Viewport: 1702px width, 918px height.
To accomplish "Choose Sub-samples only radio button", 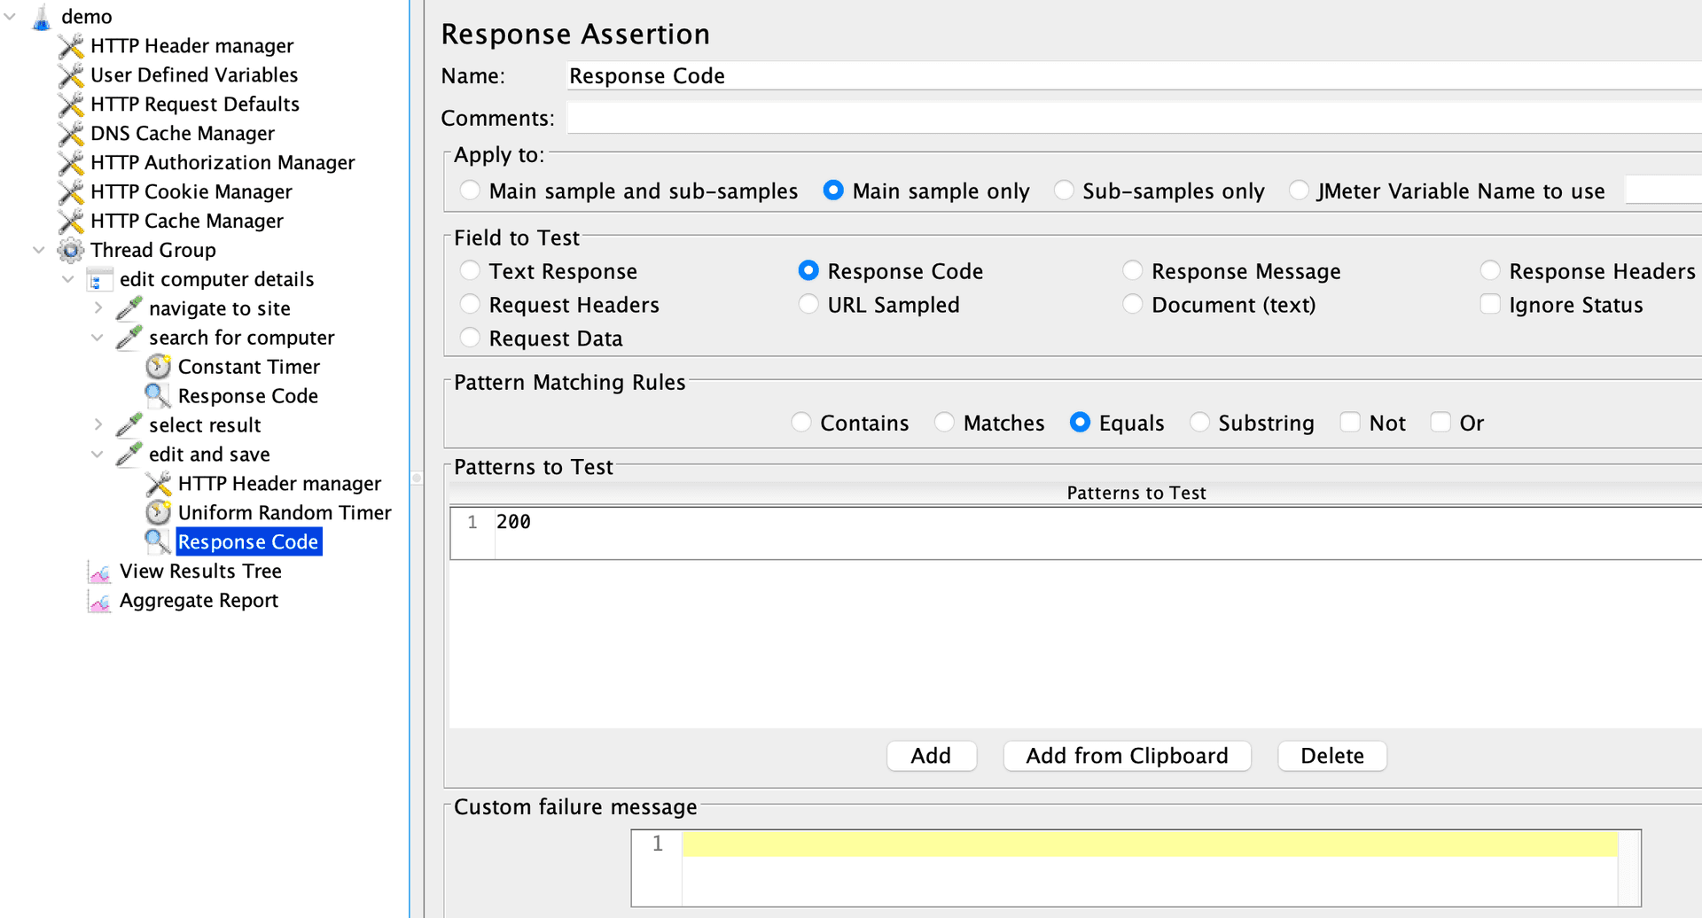I will coord(1064,191).
